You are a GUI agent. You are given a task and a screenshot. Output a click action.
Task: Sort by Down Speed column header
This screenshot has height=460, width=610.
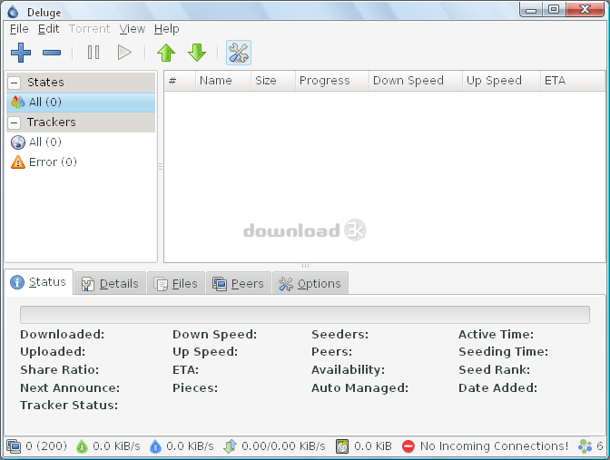click(416, 81)
